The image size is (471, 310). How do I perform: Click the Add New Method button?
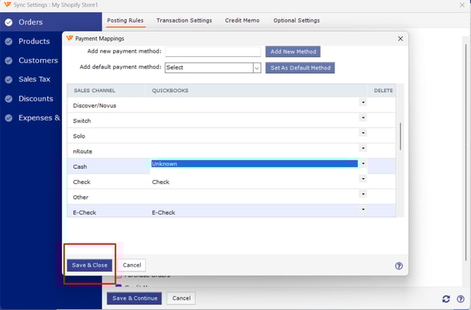pos(292,52)
